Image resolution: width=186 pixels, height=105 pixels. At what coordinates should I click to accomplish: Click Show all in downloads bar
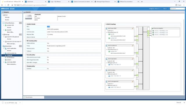coord(179,103)
